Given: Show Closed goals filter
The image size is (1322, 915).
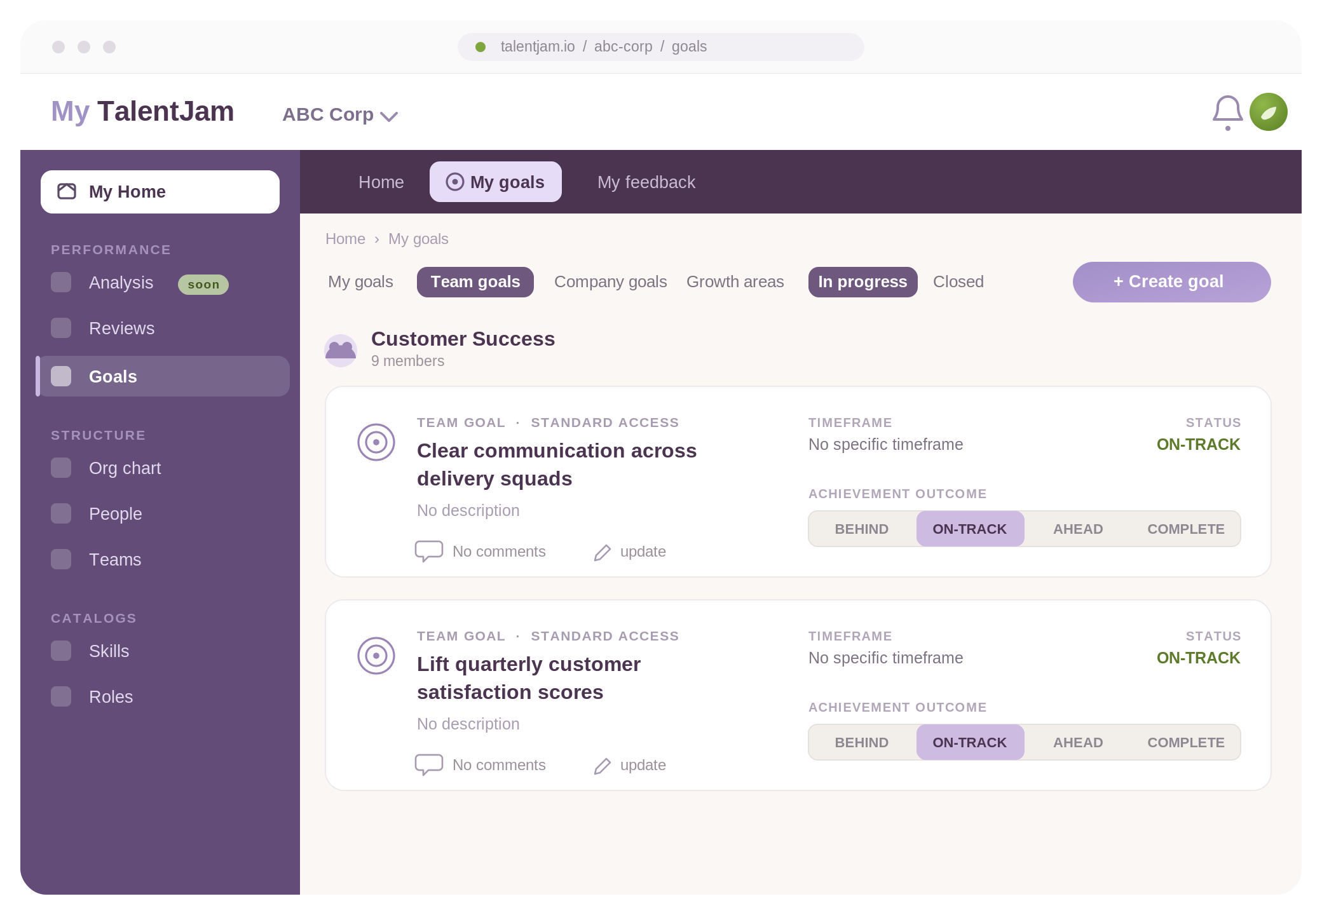Looking at the screenshot, I should (958, 282).
